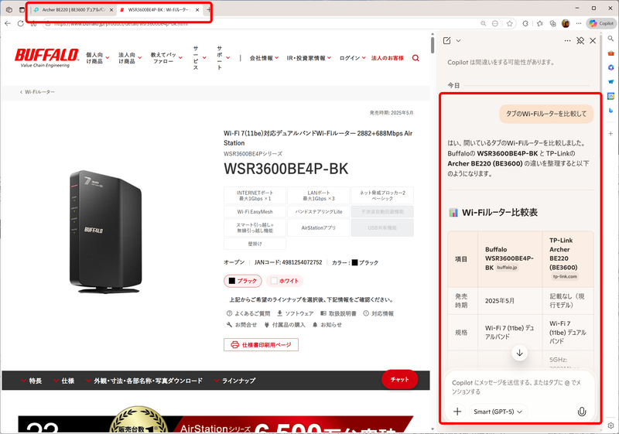Open 付属品の購入 link
Screen dimensions: 619x434
(285, 325)
